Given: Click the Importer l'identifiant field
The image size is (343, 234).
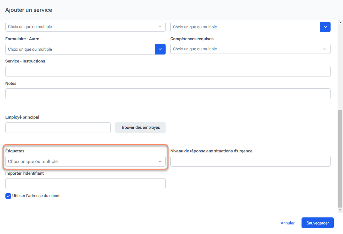Looking at the screenshot, I should 85,184.
